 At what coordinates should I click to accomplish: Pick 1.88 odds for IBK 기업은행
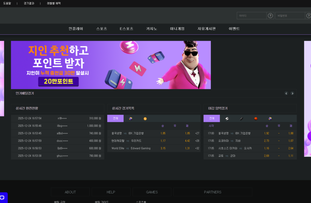291,133
